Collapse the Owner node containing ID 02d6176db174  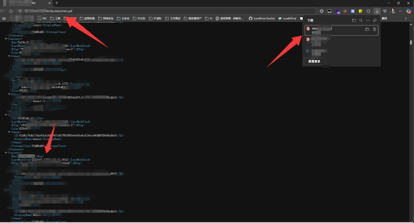coord(9,132)
